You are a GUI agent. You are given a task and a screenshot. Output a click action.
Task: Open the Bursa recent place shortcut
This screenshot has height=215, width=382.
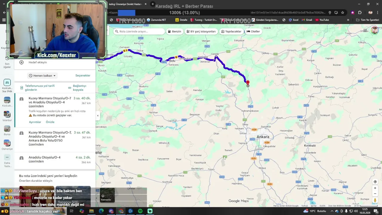(x=7, y=129)
